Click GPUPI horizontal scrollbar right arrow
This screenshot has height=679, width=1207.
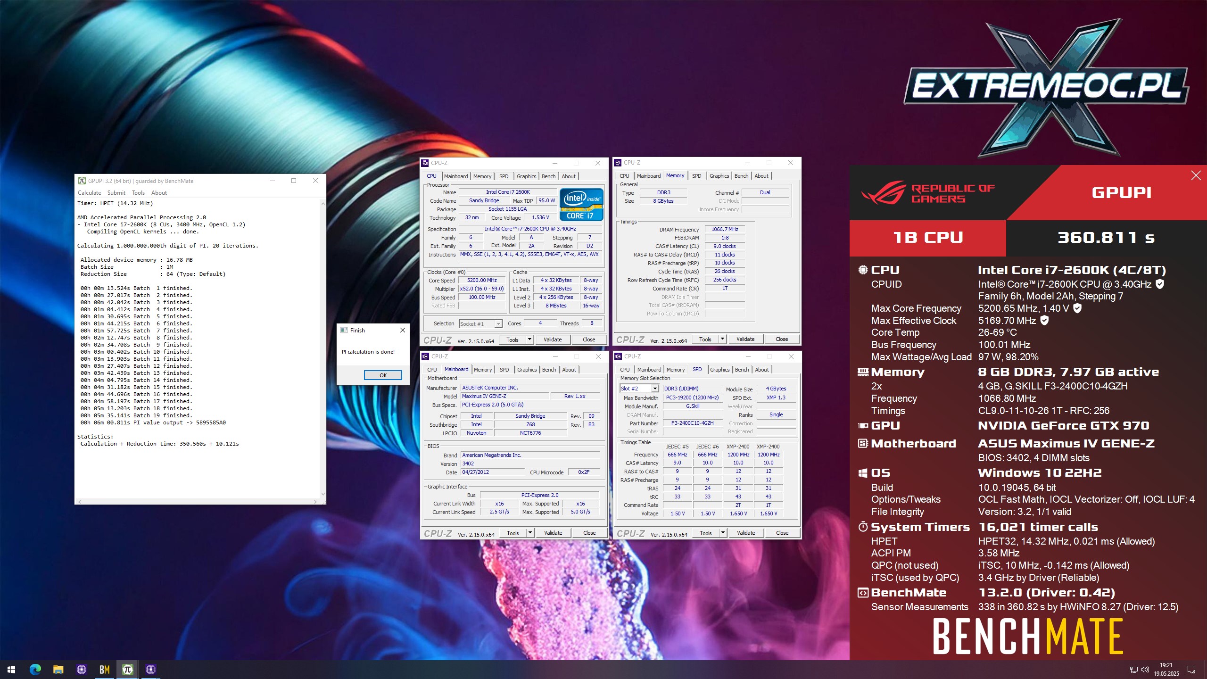[x=315, y=502]
